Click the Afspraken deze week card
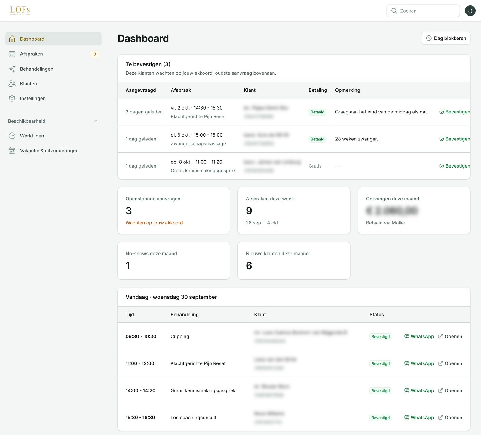The width and height of the screenshot is (481, 435). pos(294,211)
